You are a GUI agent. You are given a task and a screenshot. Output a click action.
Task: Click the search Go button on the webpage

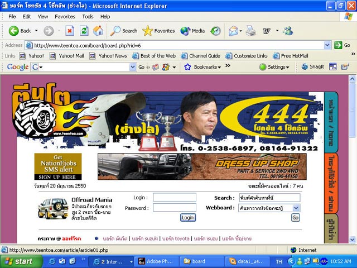pos(295,218)
